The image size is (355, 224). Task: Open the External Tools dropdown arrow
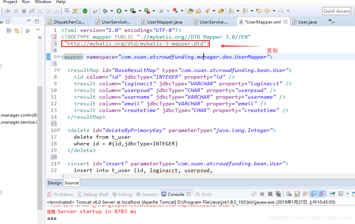[x=154, y=11]
